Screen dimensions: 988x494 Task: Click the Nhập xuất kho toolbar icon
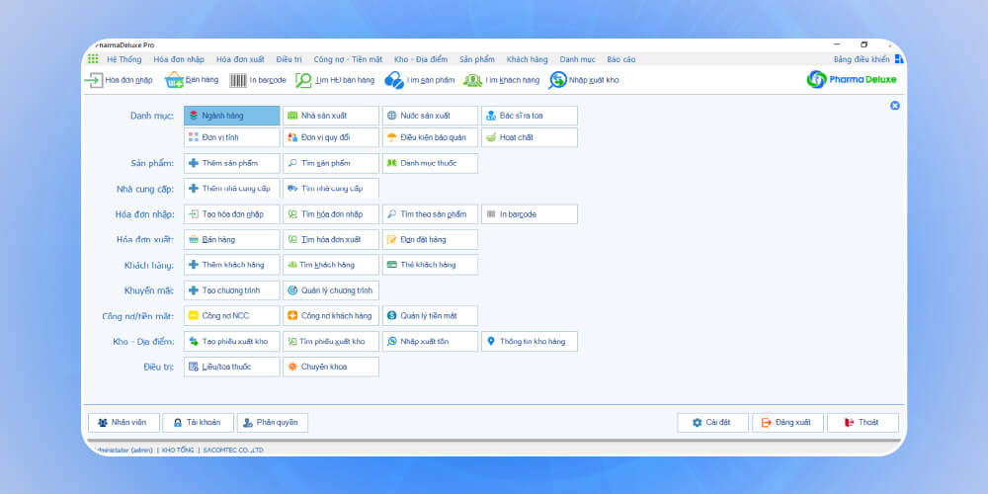[x=558, y=80]
